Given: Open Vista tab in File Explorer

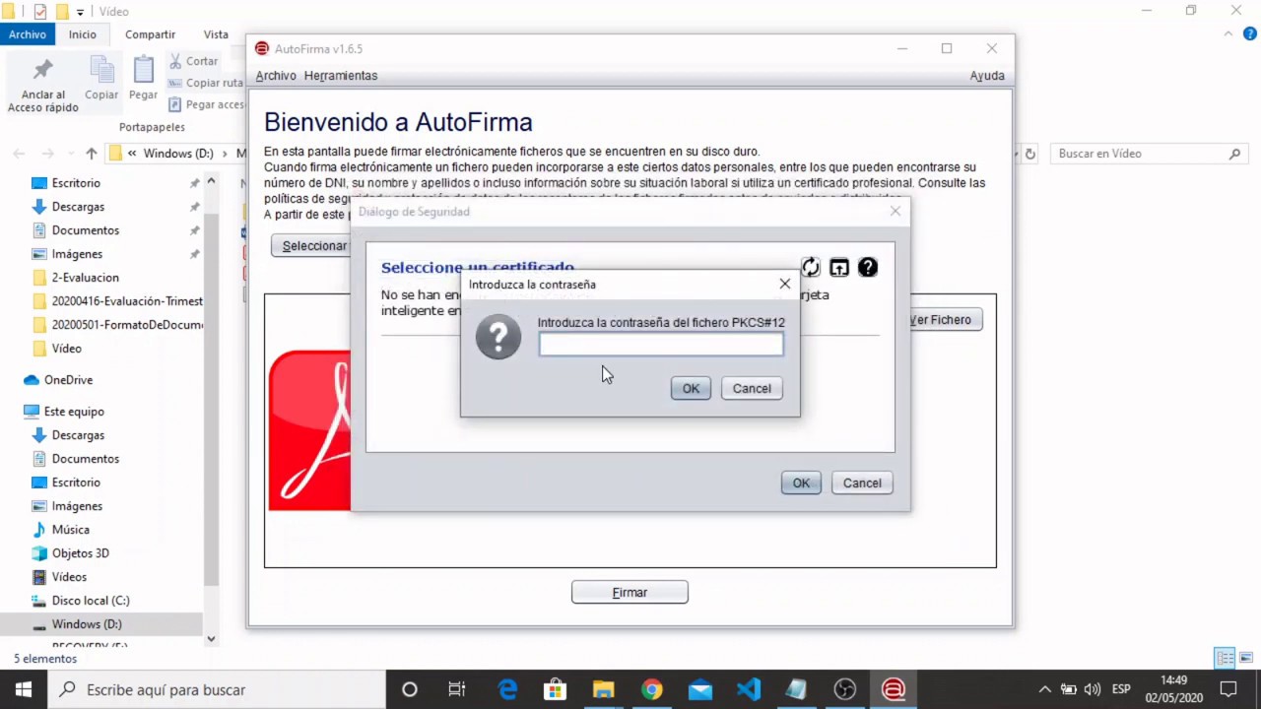Looking at the screenshot, I should 216,34.
